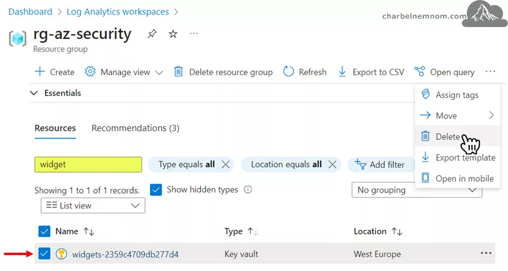Open the Manage view dropdown
Screen dimensions: 508x271
[x=124, y=72]
